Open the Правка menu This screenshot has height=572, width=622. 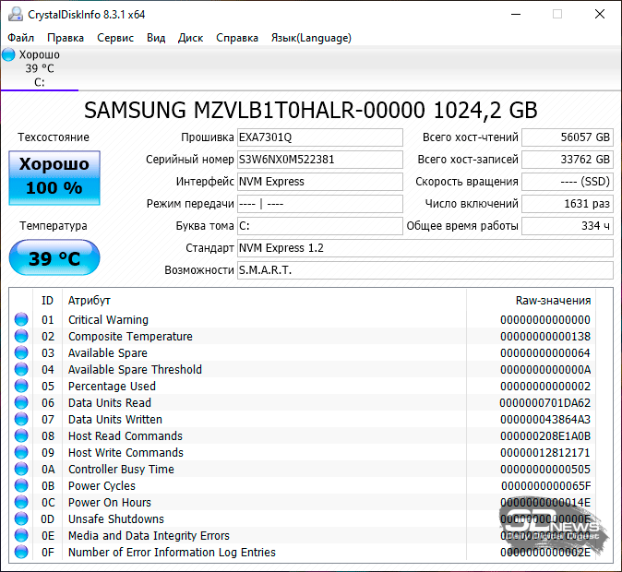[66, 38]
